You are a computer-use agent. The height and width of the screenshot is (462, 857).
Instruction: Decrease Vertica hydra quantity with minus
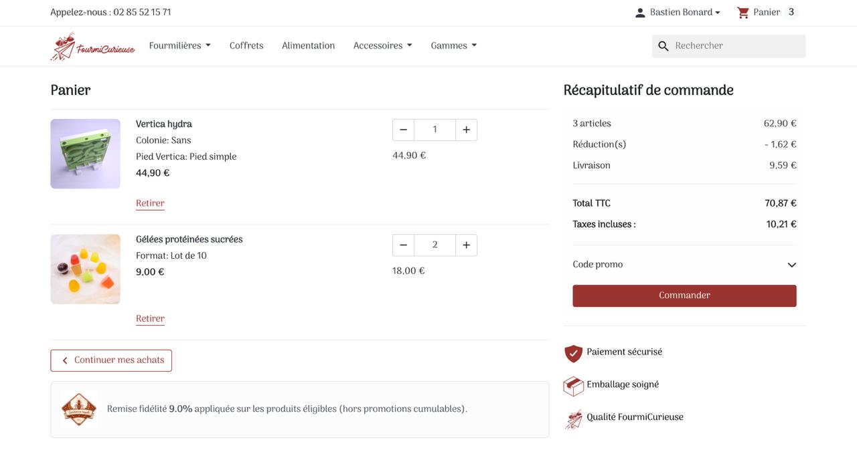(403, 130)
